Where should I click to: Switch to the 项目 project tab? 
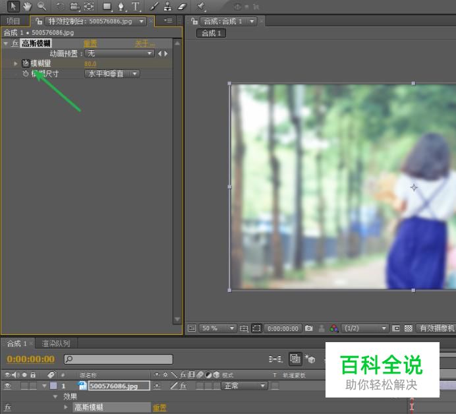coord(13,21)
